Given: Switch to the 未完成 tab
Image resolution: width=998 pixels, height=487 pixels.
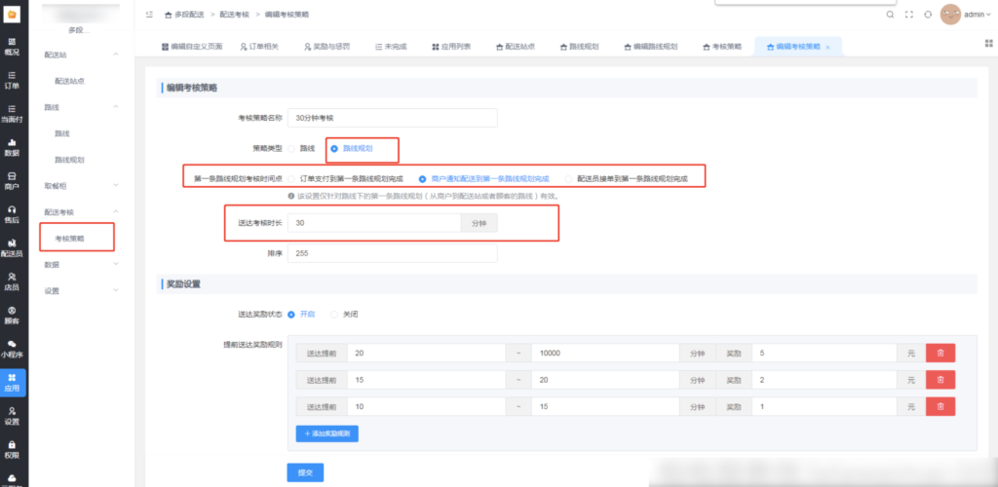Looking at the screenshot, I should (x=391, y=47).
